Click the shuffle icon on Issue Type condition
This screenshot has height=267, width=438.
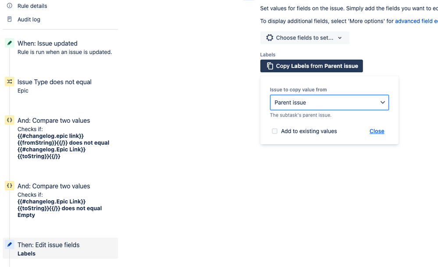tap(9, 82)
